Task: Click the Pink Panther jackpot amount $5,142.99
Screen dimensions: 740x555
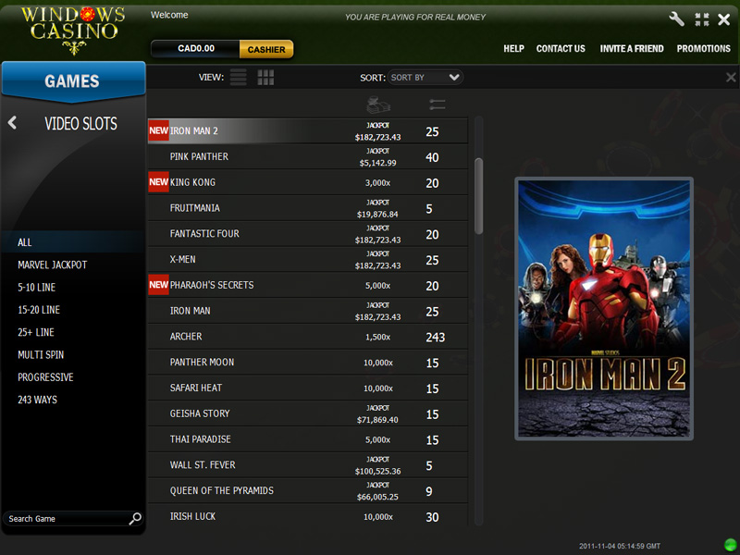Action: [377, 163]
